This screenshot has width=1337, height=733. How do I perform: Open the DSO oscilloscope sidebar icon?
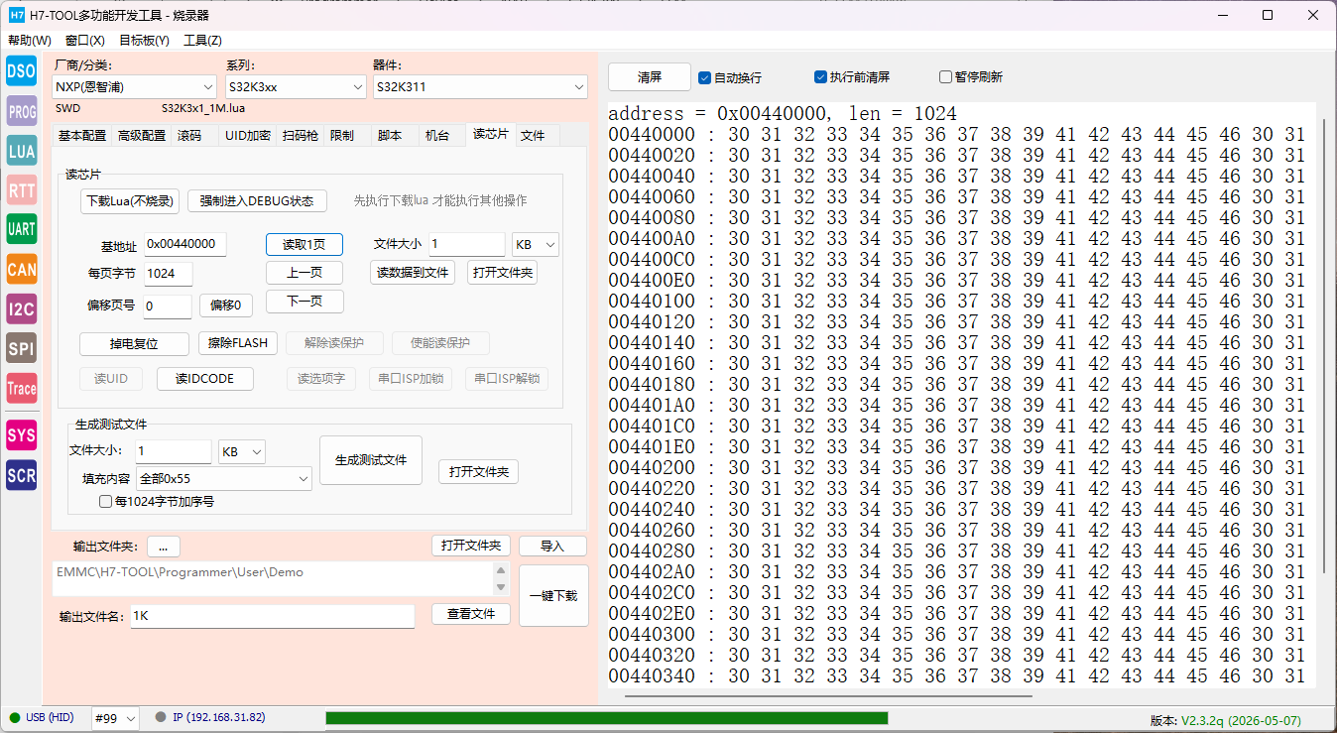[22, 70]
